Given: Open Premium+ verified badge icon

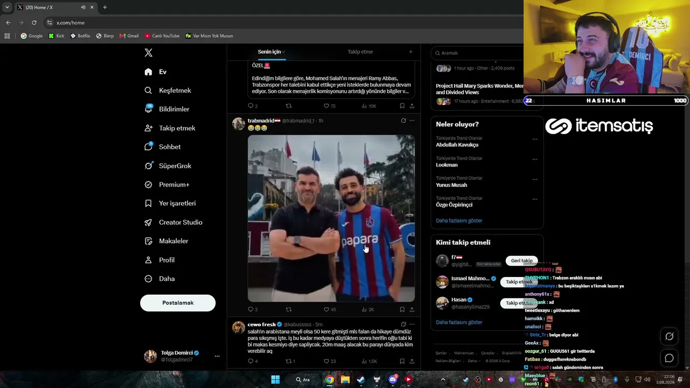Looking at the screenshot, I should click(x=148, y=184).
